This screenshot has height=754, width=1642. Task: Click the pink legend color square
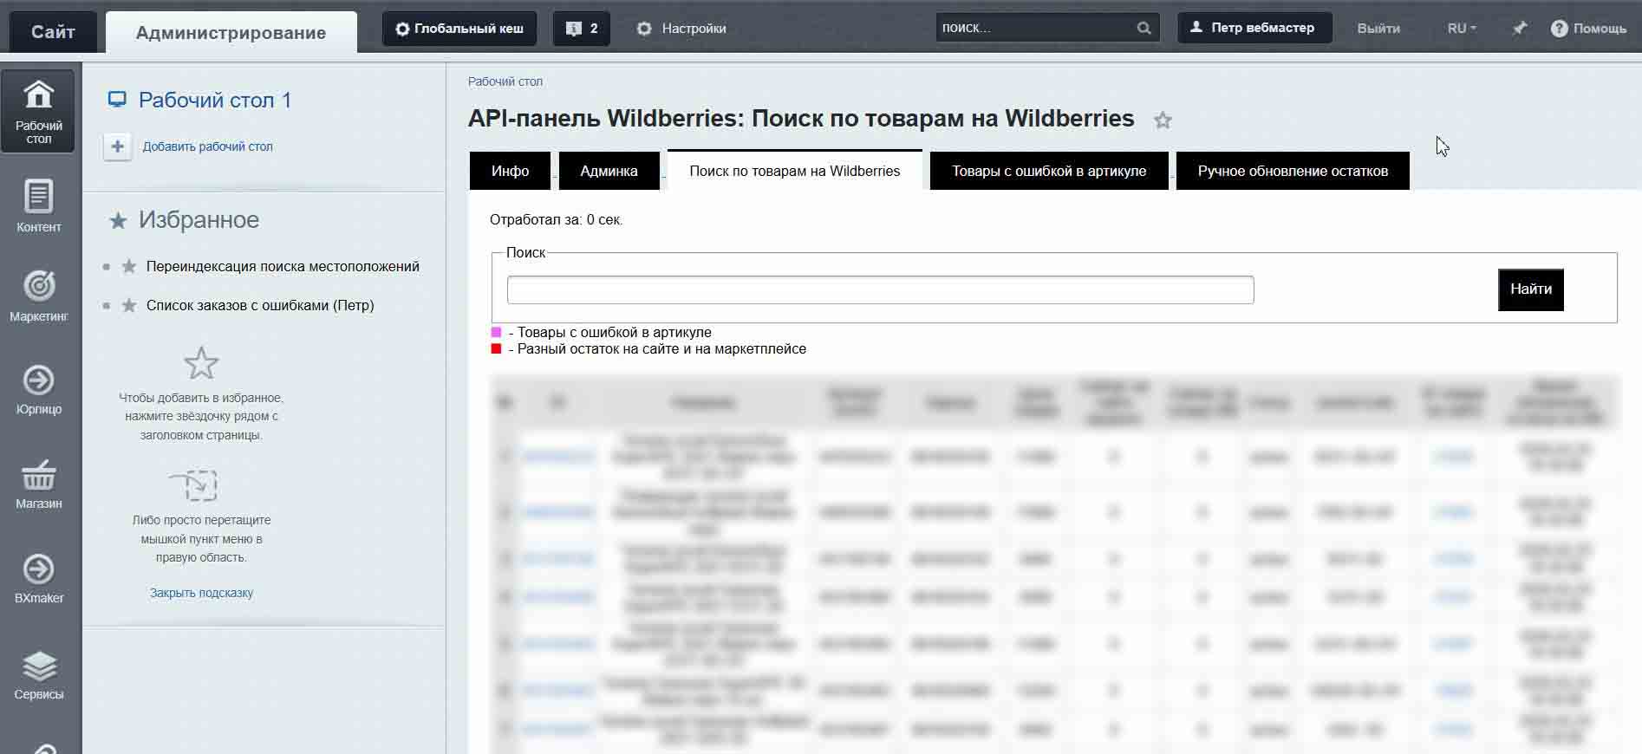pyautogui.click(x=497, y=332)
